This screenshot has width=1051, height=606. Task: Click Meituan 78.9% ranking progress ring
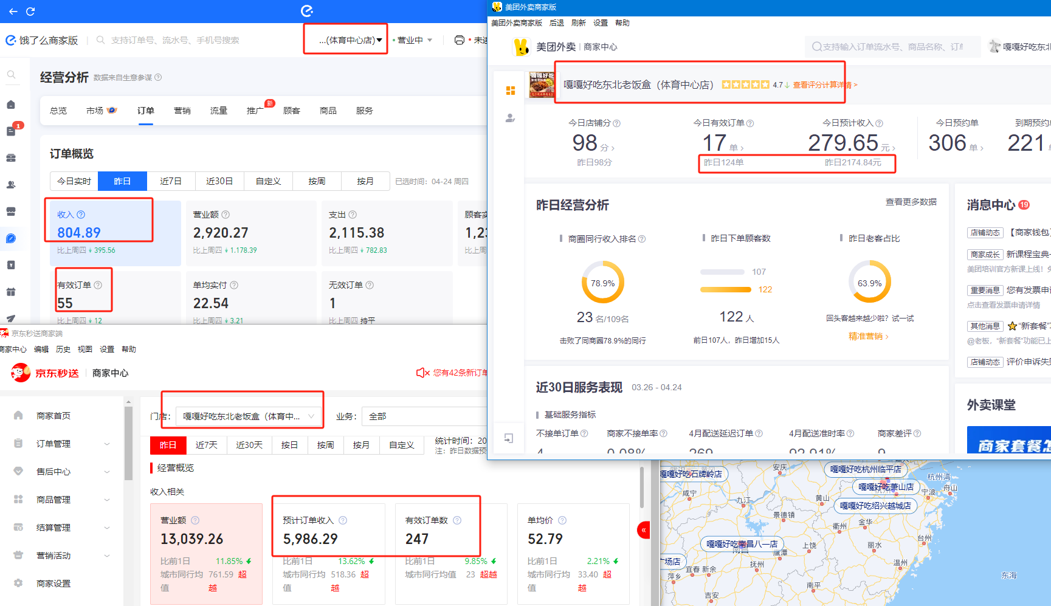pos(603,283)
